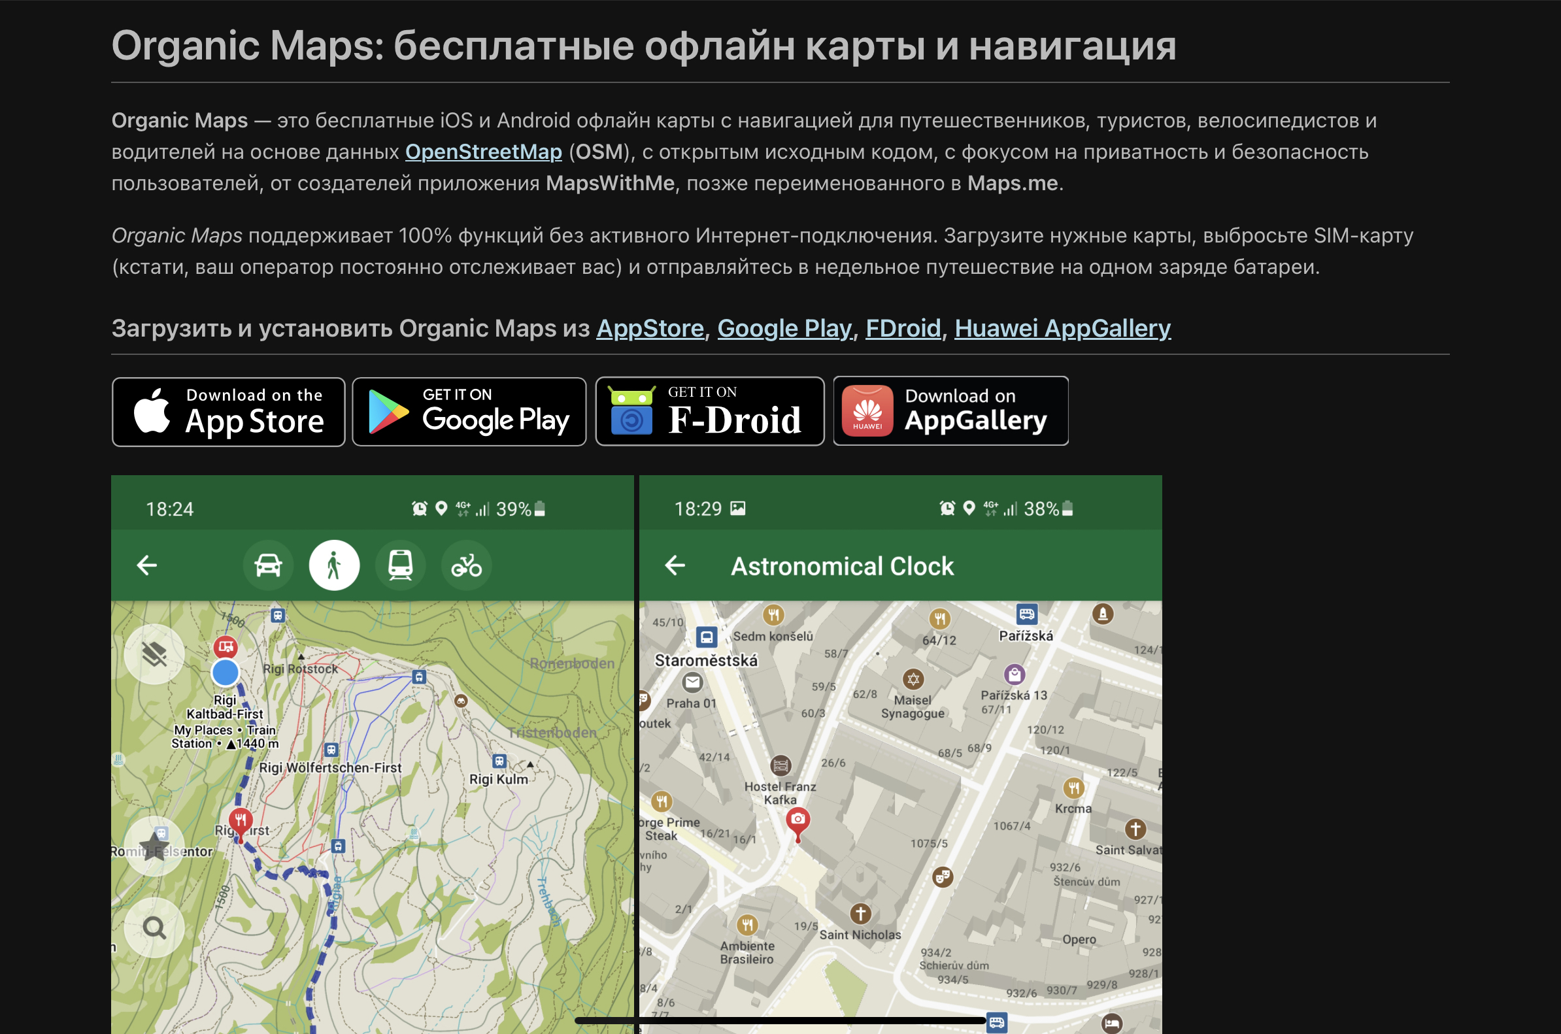Click Maisel Synagogue star icon
Image resolution: width=1561 pixels, height=1034 pixels.
[913, 678]
